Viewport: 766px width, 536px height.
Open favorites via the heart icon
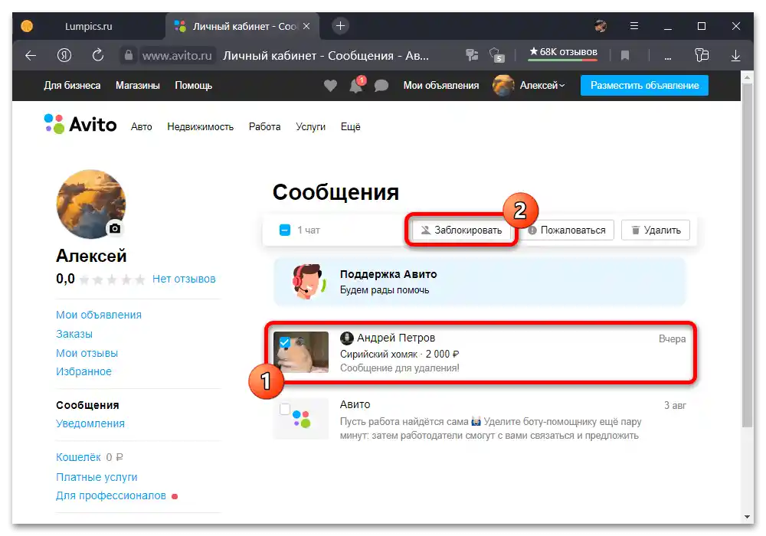(330, 86)
